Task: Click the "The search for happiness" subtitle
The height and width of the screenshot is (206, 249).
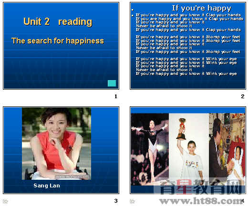Action: (58, 41)
